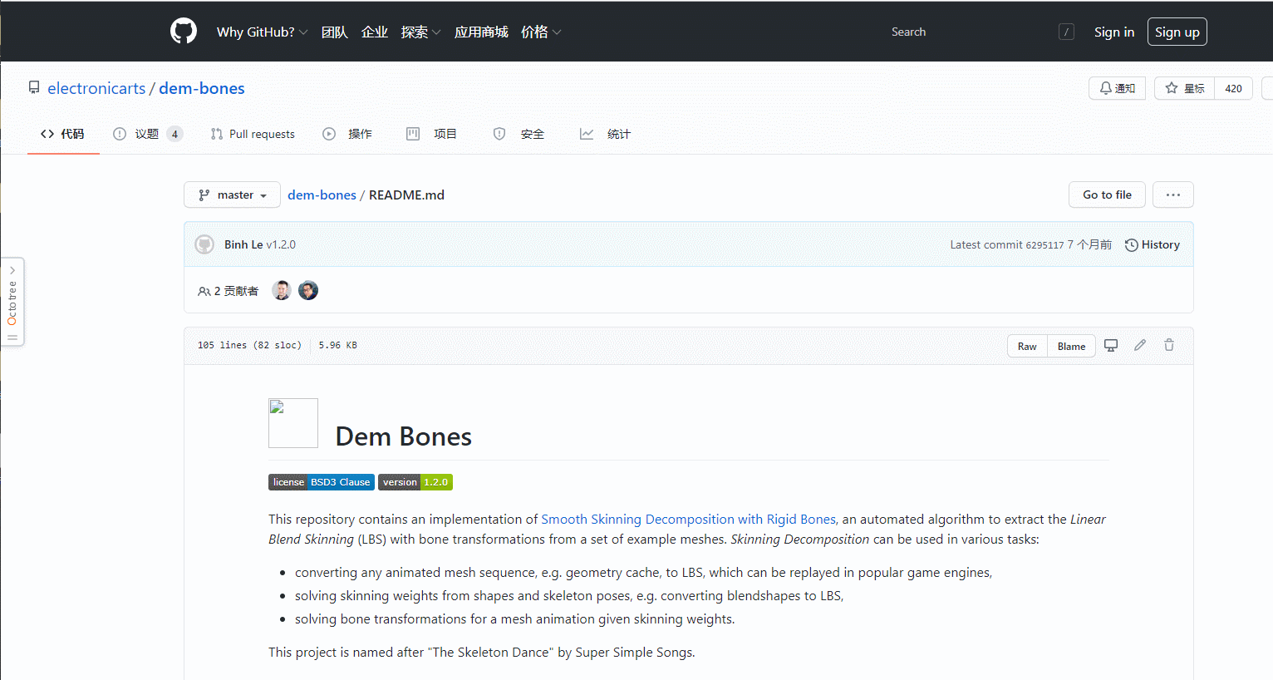Click the 7 个月前 commit time text
Viewport: 1273px width, 680px height.
point(1089,244)
